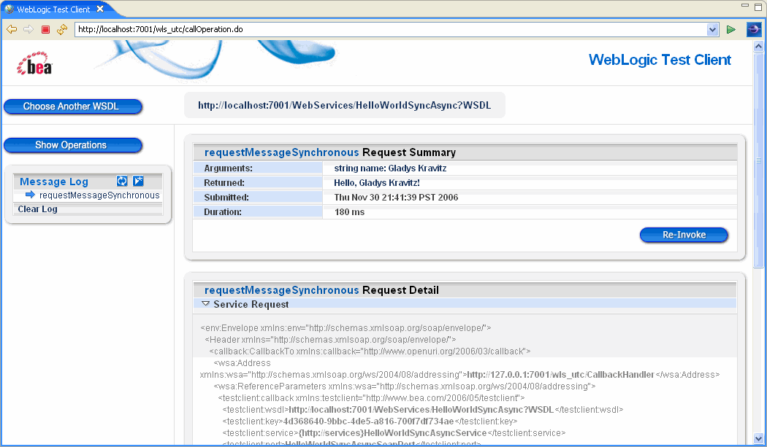Click the Message Log heading

pos(54,182)
